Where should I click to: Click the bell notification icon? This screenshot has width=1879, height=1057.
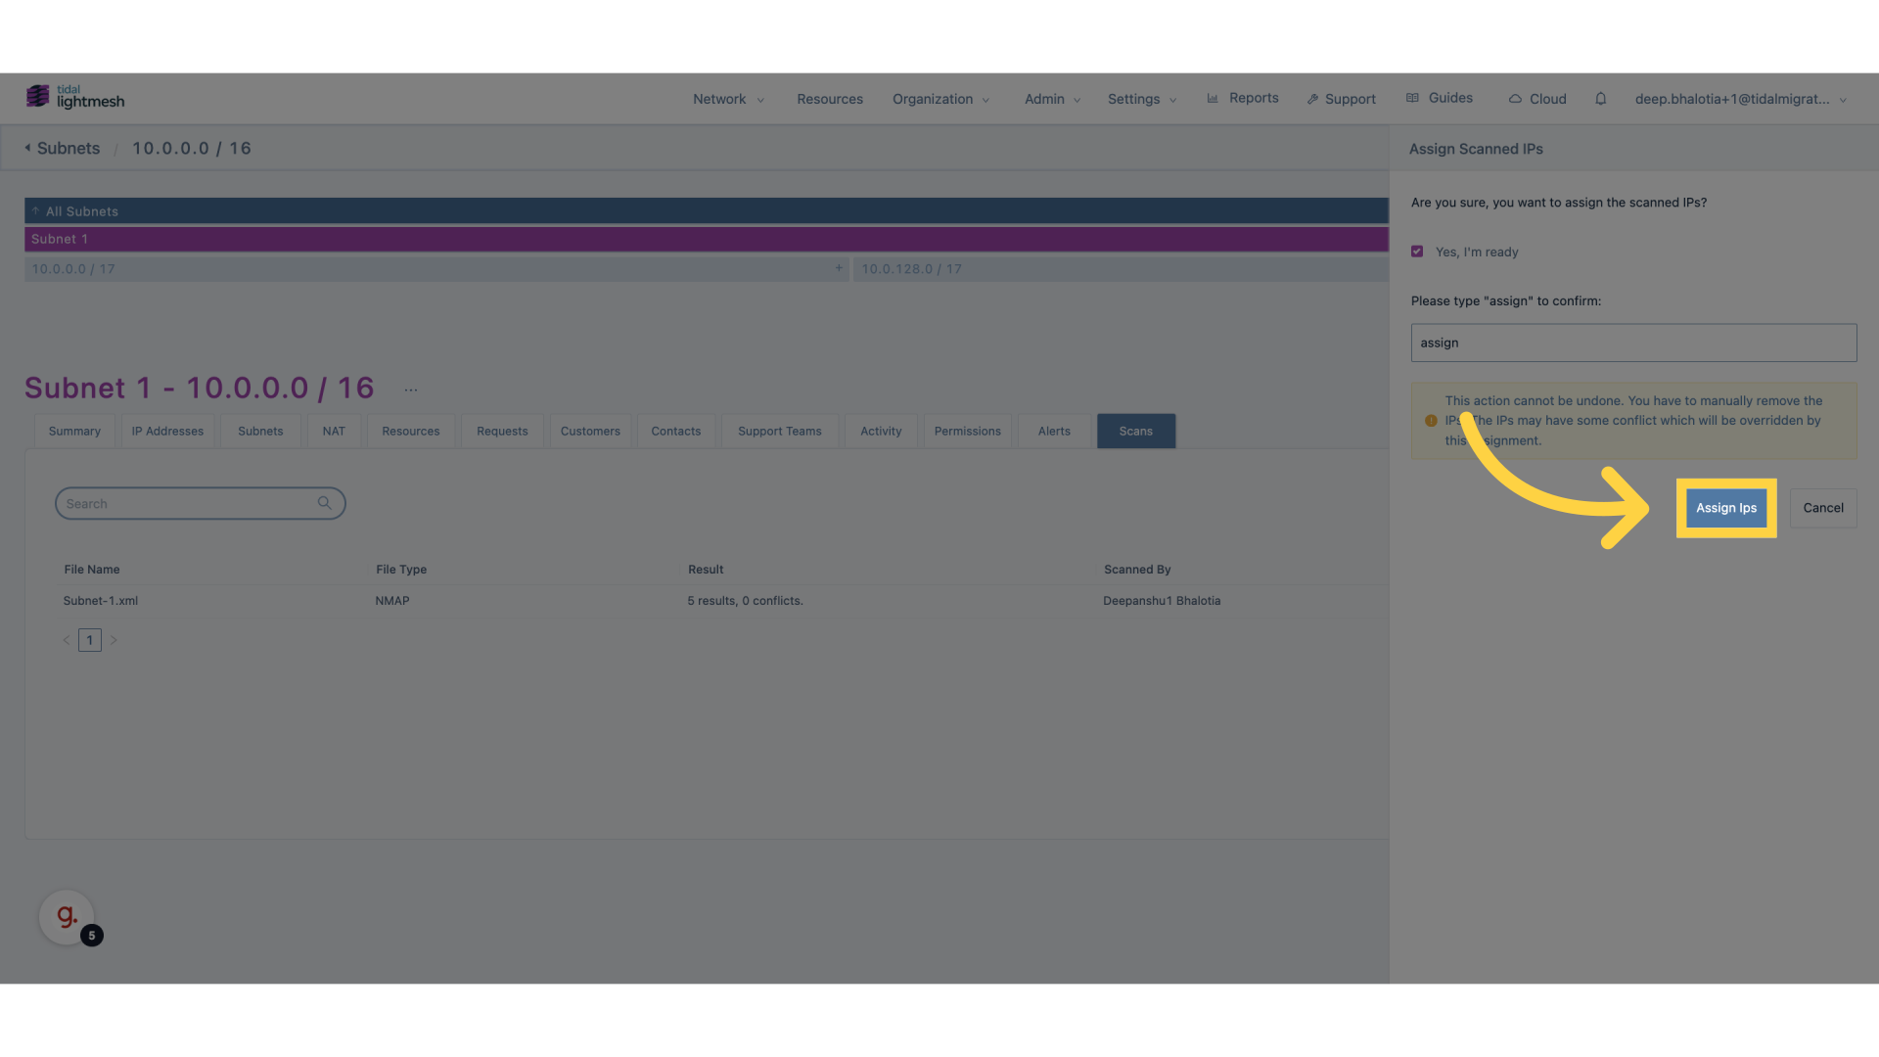[1600, 98]
